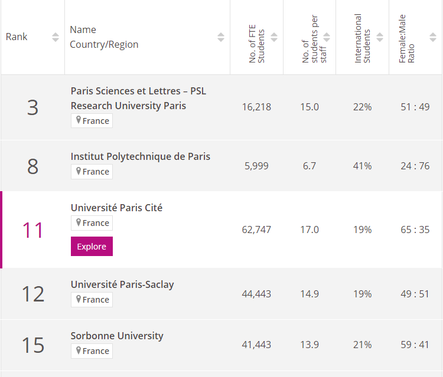Click location pin under Sorbonne University
The image size is (443, 377).
[x=77, y=351]
